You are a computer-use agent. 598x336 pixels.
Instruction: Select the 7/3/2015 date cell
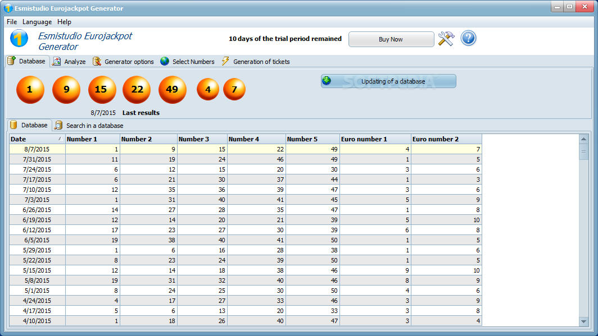37,199
